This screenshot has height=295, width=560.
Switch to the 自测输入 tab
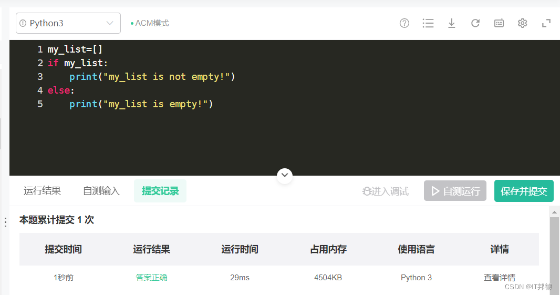[101, 191]
